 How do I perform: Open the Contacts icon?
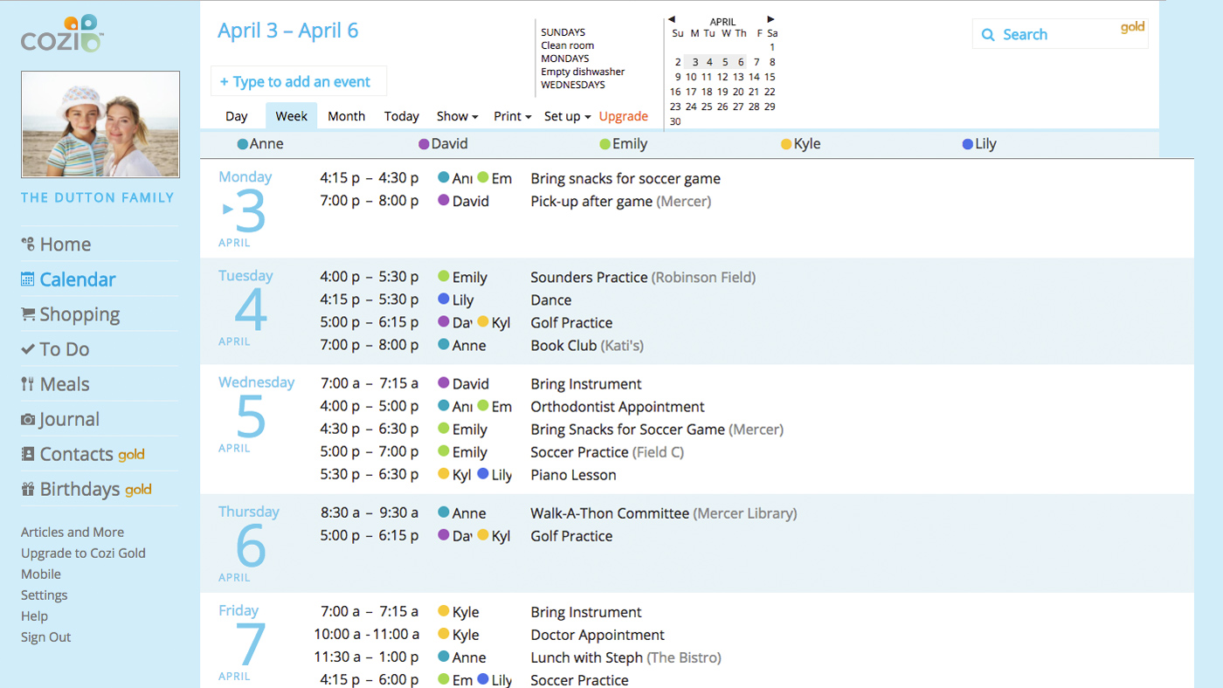(26, 454)
